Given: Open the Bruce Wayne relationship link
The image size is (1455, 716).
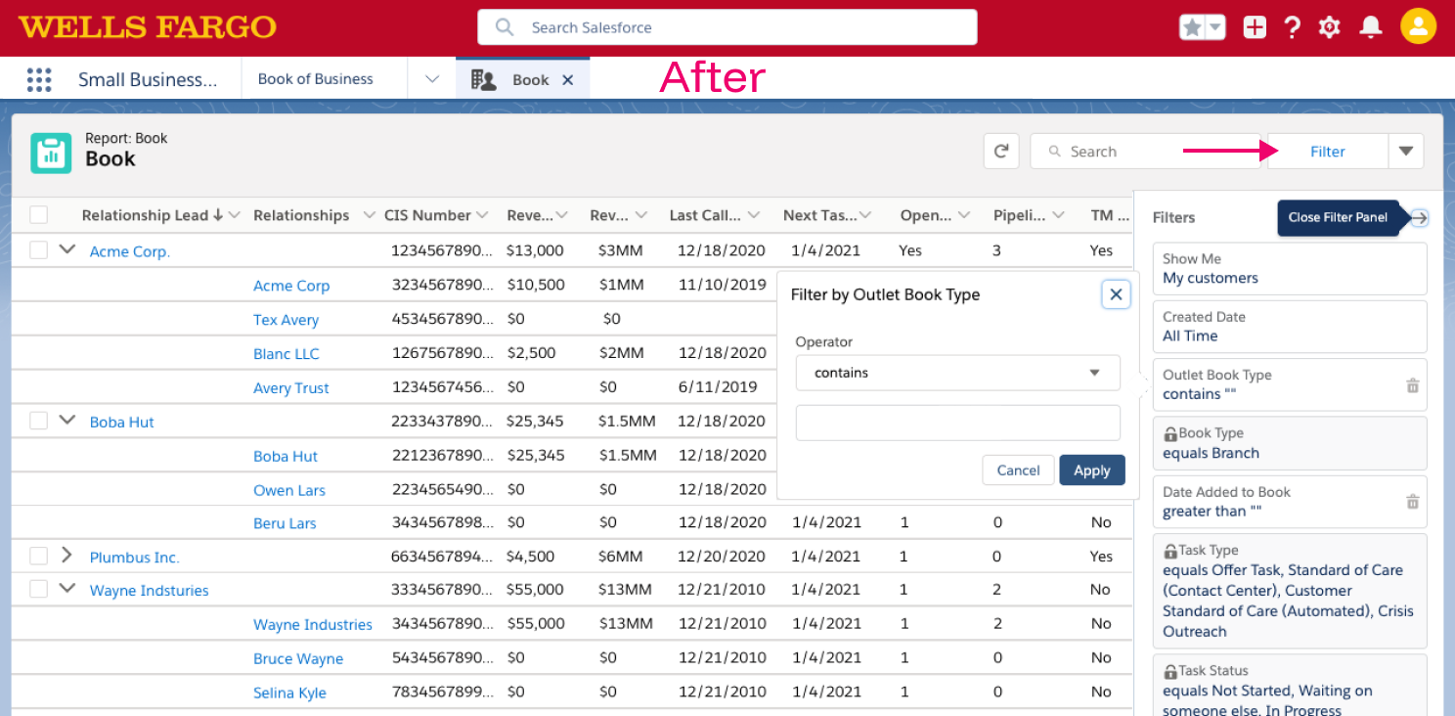Looking at the screenshot, I should click(298, 658).
